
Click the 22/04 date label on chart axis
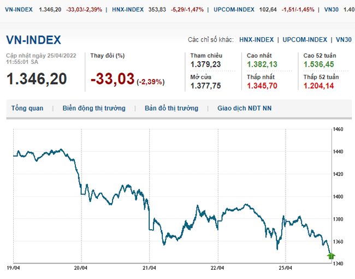coord(217,268)
